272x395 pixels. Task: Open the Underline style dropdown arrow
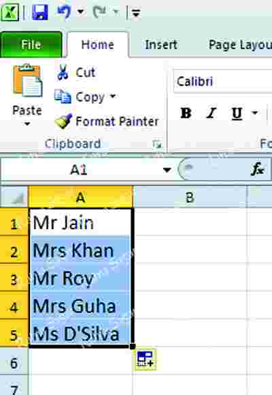coord(255,113)
